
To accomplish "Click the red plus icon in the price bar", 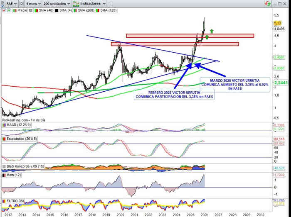I will click(3, 10).
